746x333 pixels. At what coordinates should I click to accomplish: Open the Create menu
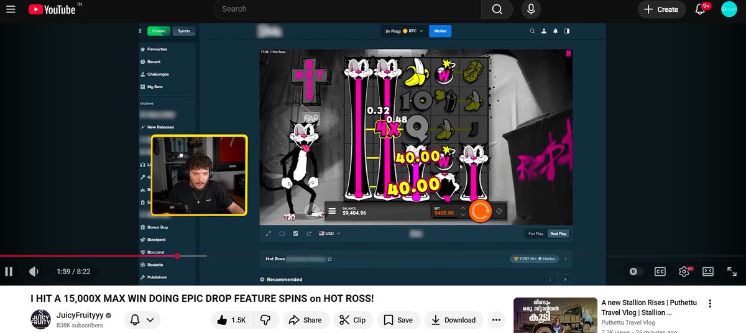pyautogui.click(x=661, y=9)
